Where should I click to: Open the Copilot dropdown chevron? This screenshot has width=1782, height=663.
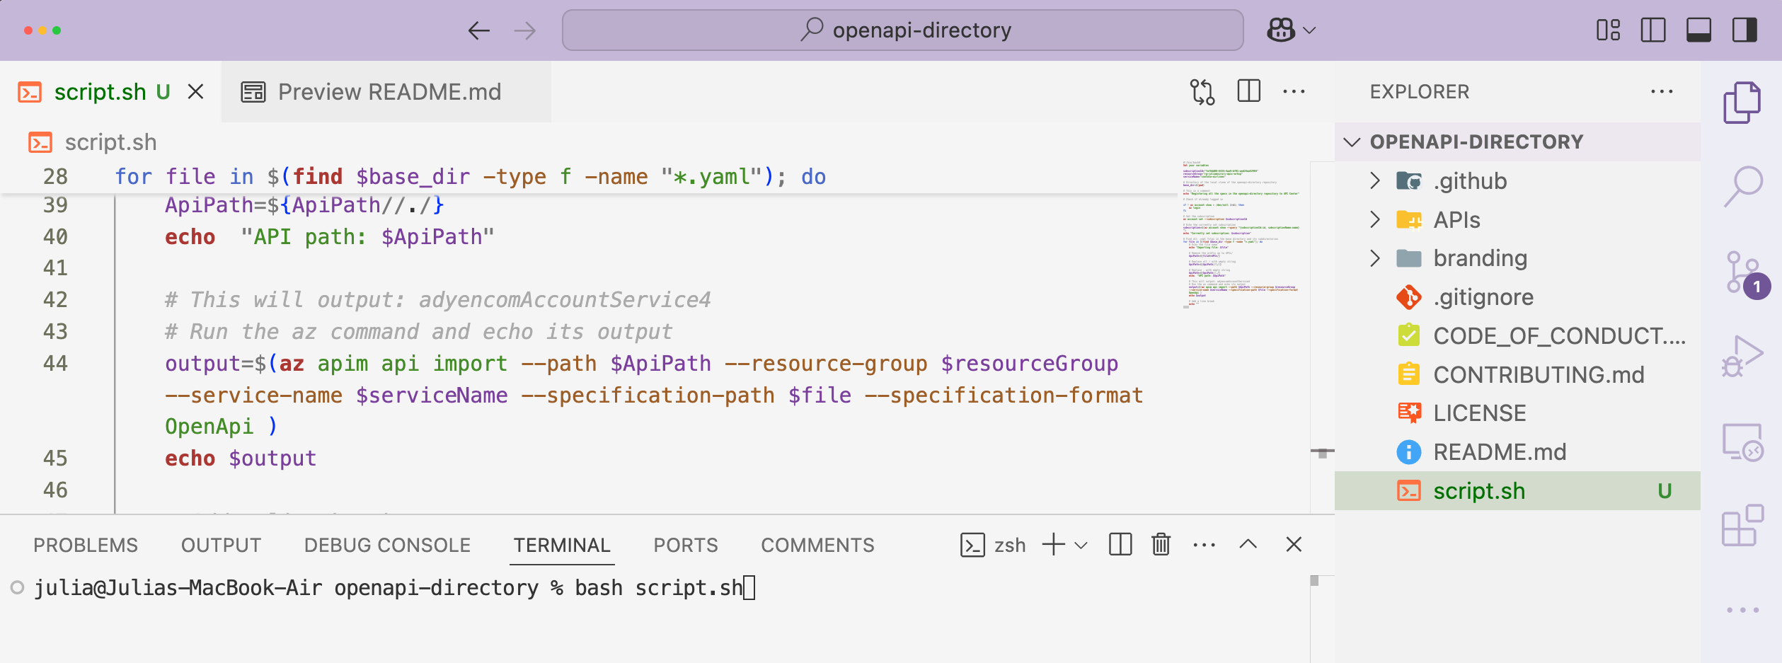1309,30
